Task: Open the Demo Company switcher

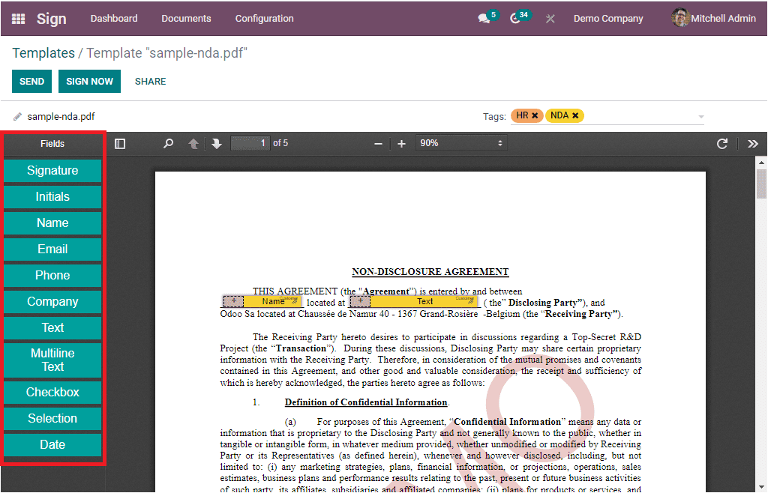Action: coord(608,19)
